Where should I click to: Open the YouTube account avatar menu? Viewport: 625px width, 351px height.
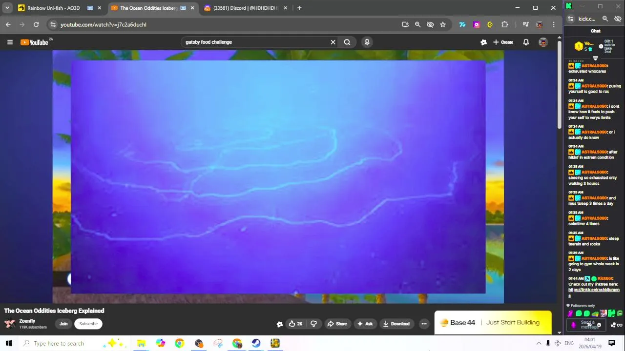(543, 42)
